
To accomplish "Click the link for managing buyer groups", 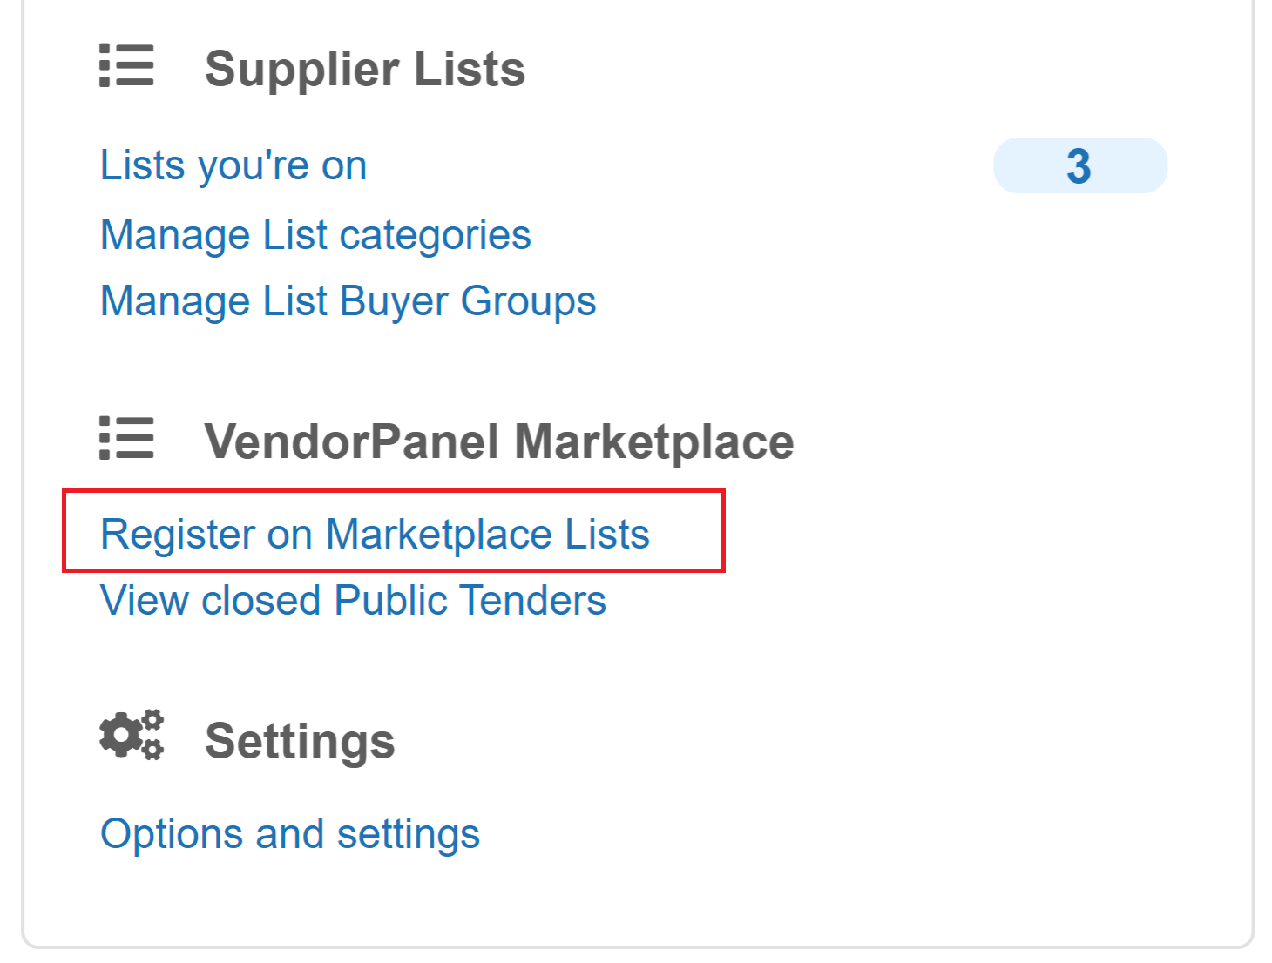I will tap(348, 301).
